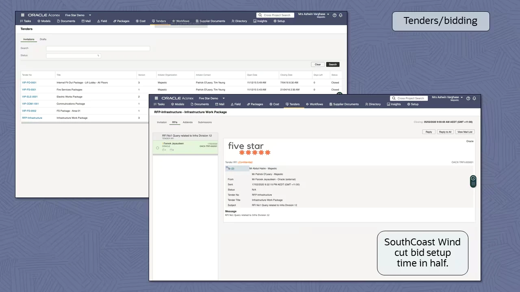Expand the To (2) recipients list
520x292 pixels.
(x=231, y=168)
